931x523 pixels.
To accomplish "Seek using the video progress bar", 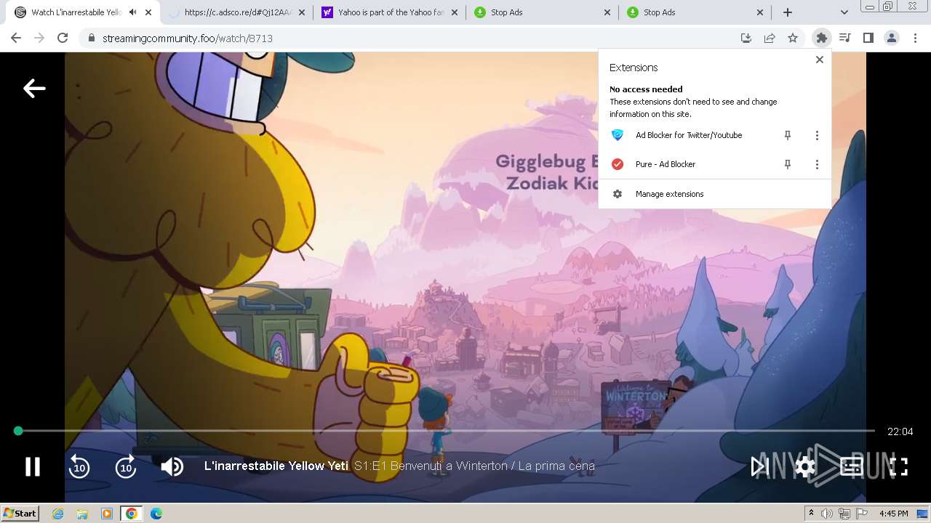I will (x=447, y=431).
